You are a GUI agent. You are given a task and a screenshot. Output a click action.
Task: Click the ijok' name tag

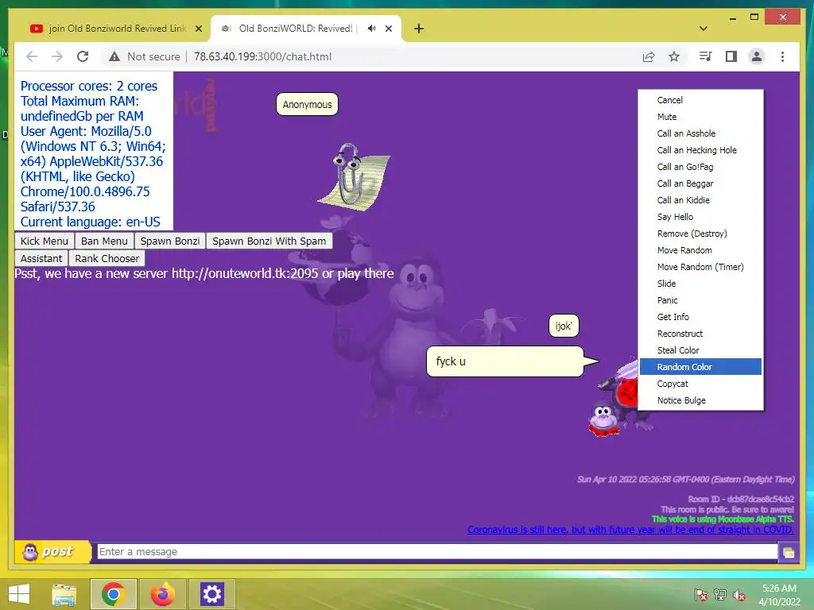point(564,326)
